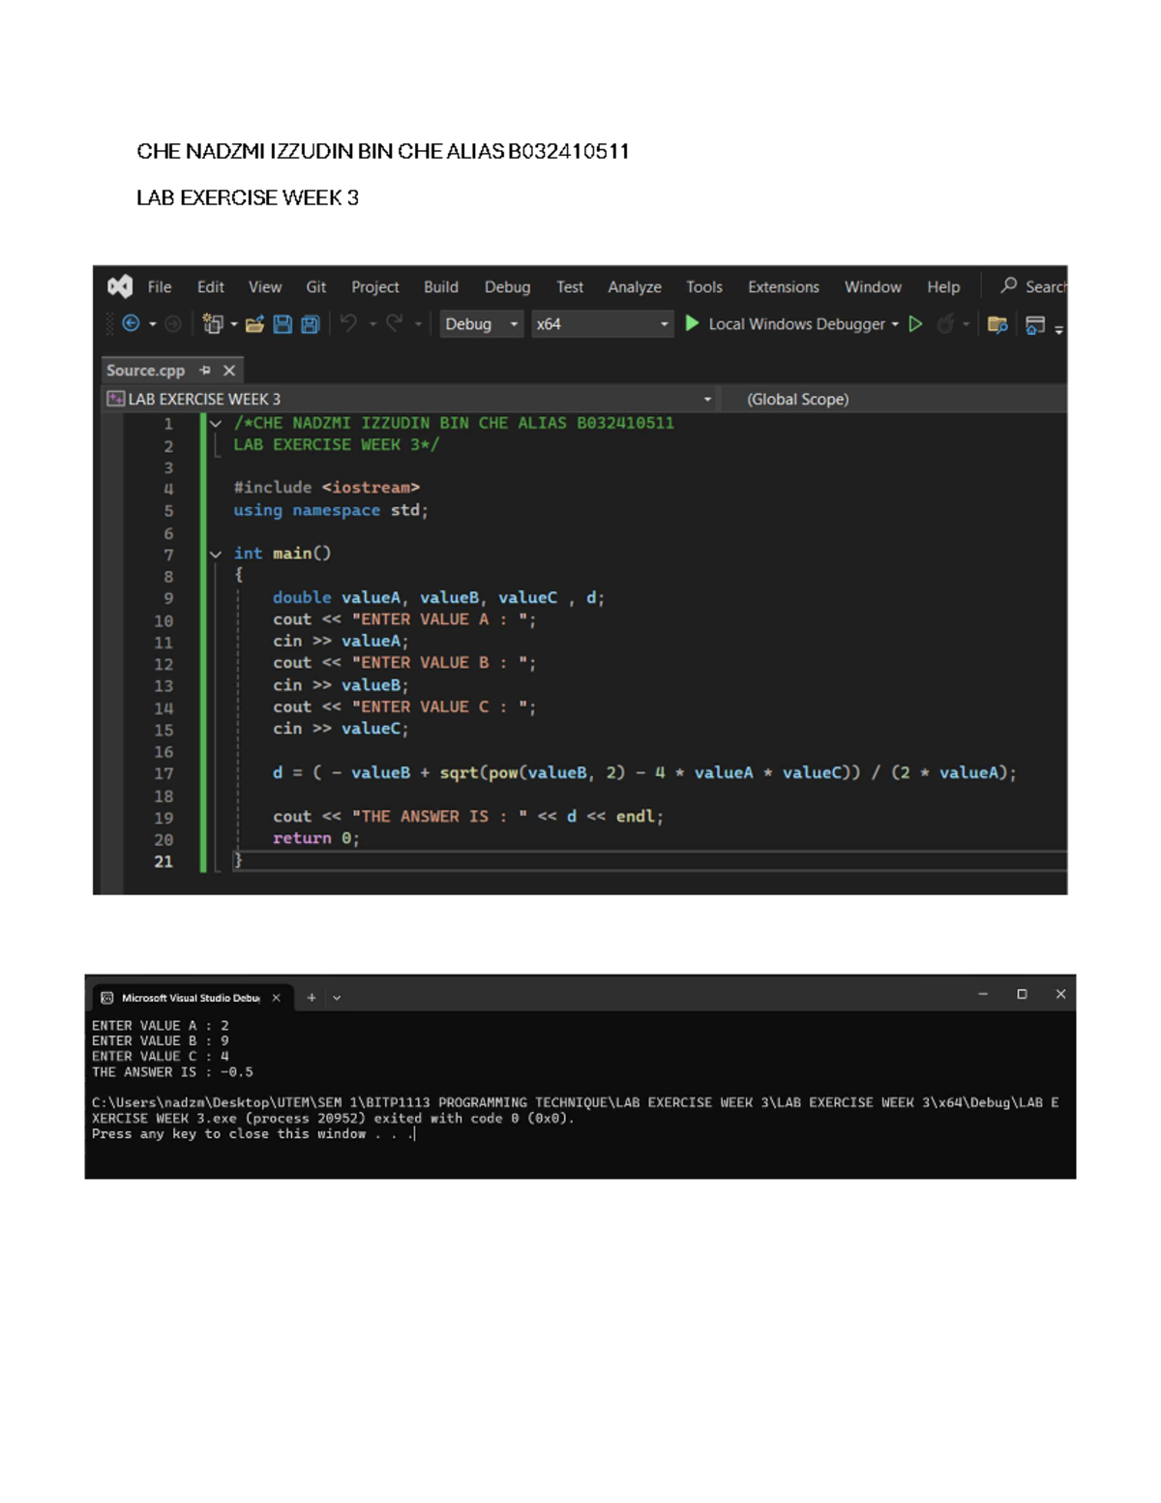Collapse the code fold at int main()
The image size is (1161, 1503).
click(214, 554)
